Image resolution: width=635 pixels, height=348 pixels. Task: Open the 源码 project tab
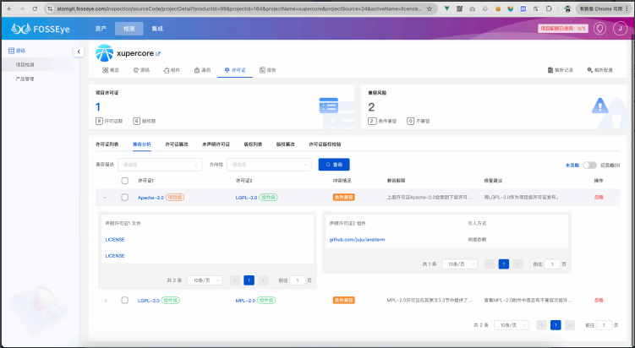(141, 70)
